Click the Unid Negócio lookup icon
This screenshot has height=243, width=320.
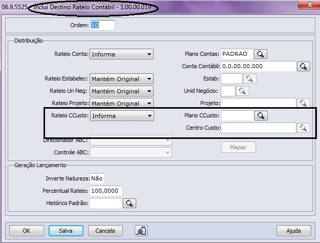243,91
